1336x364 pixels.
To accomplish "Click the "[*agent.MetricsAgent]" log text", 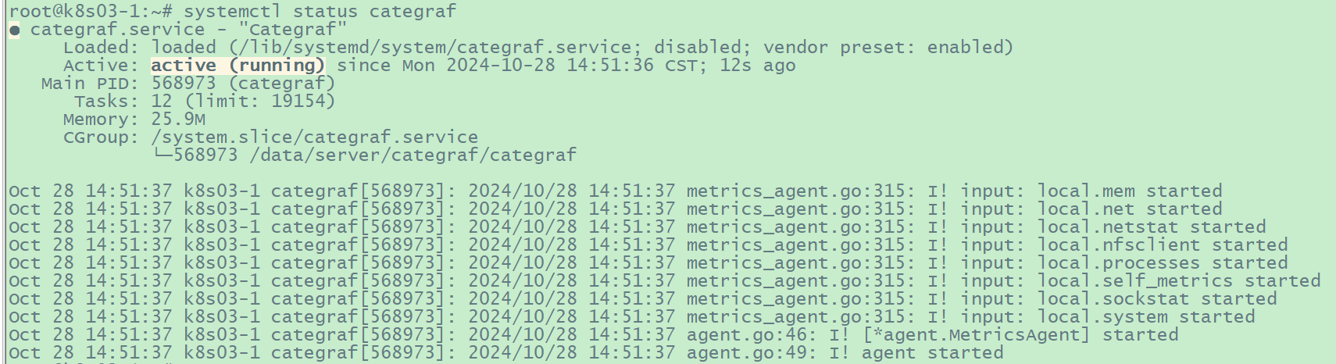I will pyautogui.click(x=976, y=335).
